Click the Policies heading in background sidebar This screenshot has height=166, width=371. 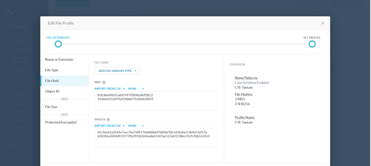click(19, 26)
